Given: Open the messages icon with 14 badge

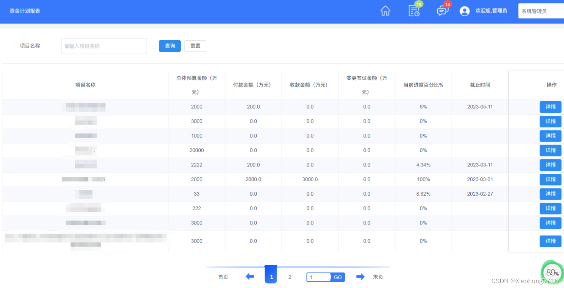Looking at the screenshot, I should [x=442, y=11].
